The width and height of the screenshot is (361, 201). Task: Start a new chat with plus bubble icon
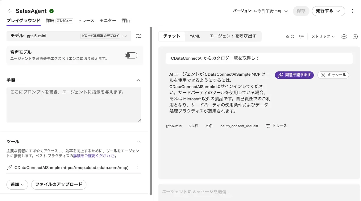pos(355,37)
